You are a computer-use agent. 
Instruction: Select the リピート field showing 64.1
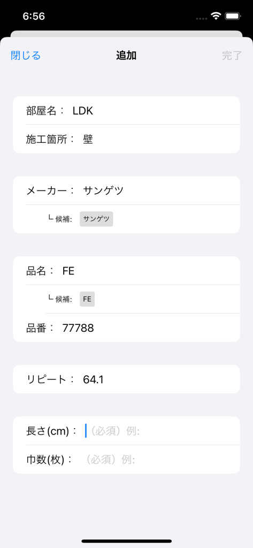(x=126, y=379)
